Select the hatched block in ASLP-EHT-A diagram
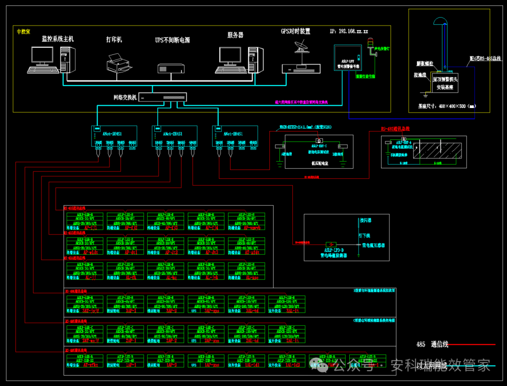 click(x=438, y=151)
